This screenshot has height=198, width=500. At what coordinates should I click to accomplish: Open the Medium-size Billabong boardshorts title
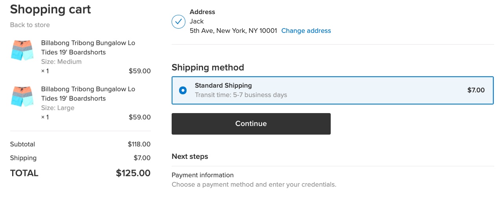pos(88,47)
